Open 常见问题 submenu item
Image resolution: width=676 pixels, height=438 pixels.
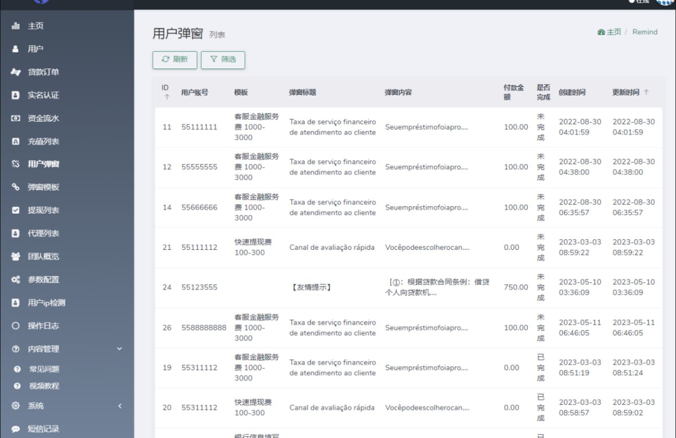coord(44,369)
